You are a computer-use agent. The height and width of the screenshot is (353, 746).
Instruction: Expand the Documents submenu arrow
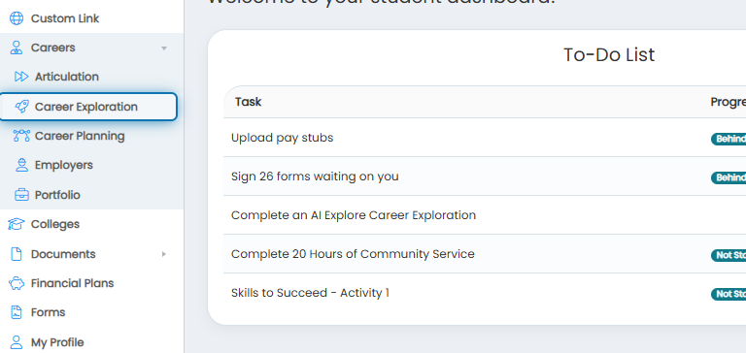coord(164,254)
